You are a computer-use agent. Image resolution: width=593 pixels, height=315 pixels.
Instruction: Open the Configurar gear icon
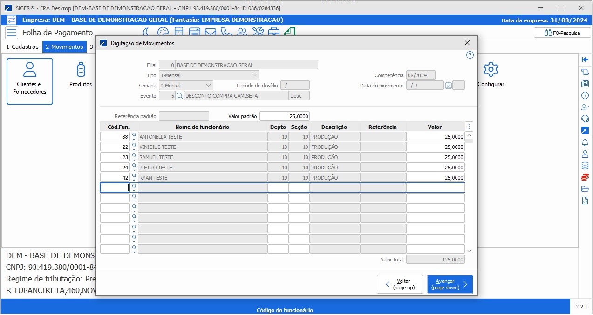491,70
